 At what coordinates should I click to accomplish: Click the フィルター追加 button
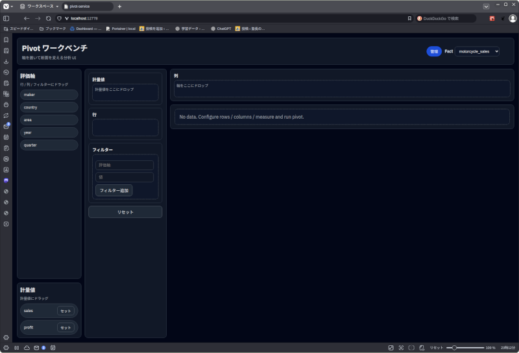click(114, 190)
